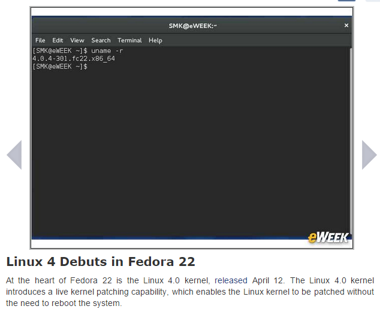Follow the 'released' hyperlink in the article

point(231,280)
